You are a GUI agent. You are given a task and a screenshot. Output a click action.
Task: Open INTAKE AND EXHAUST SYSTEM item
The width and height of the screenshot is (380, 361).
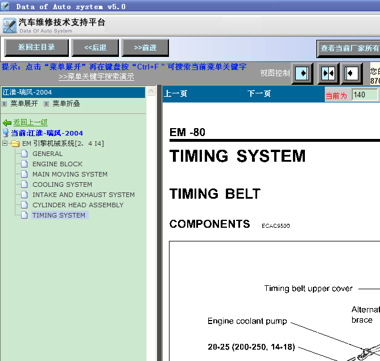pyautogui.click(x=84, y=195)
